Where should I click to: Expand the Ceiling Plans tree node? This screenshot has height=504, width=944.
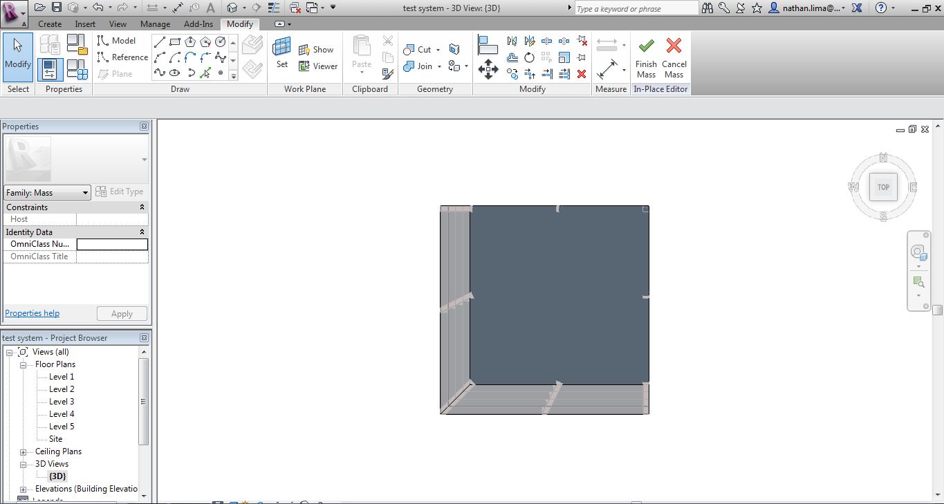click(x=23, y=451)
